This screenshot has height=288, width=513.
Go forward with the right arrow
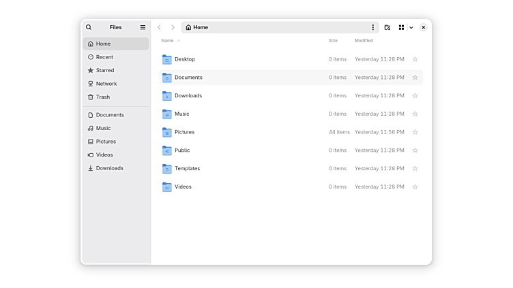pos(173,27)
